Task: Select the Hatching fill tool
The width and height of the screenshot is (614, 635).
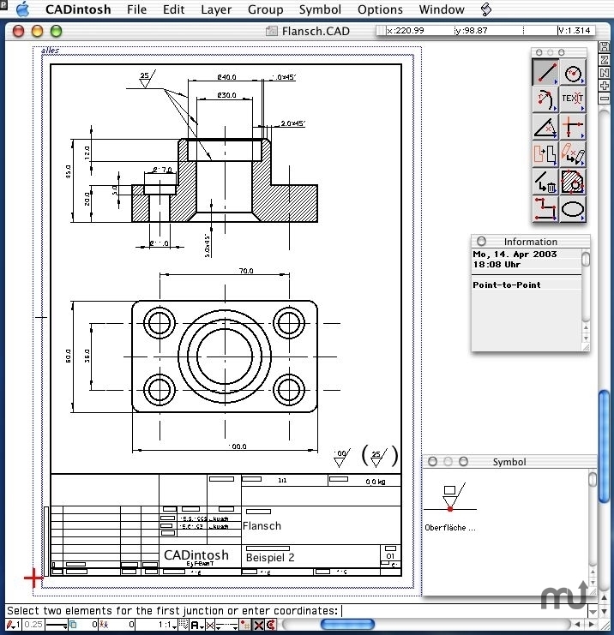Action: [x=573, y=181]
